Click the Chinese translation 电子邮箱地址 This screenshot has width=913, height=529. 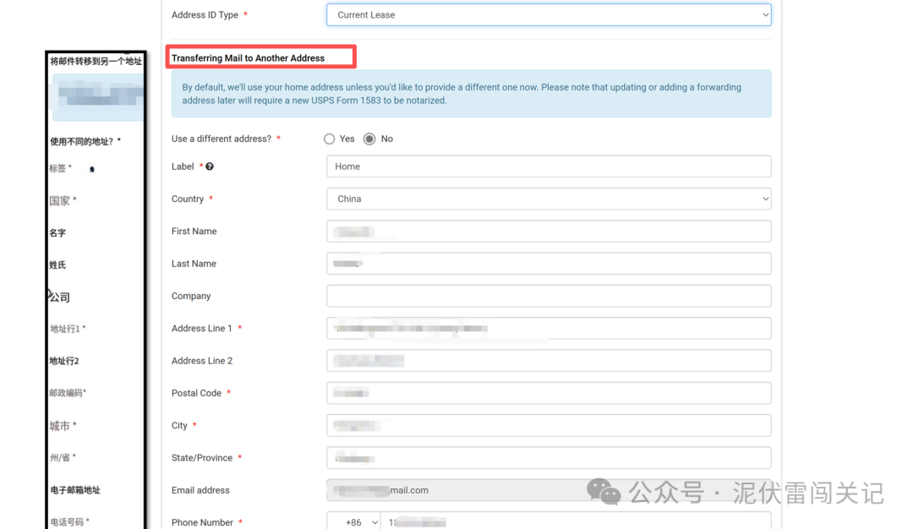(75, 490)
